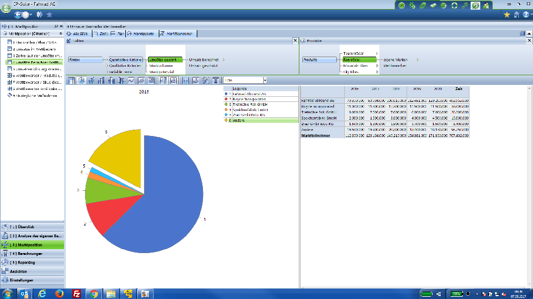The width and height of the screenshot is (533, 299).
Task: Toggle the chart display button in toolbar
Action: [163, 80]
